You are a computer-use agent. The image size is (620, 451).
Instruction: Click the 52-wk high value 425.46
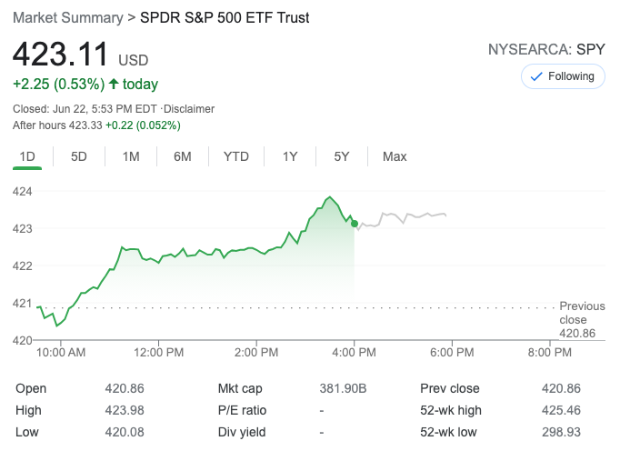561,410
